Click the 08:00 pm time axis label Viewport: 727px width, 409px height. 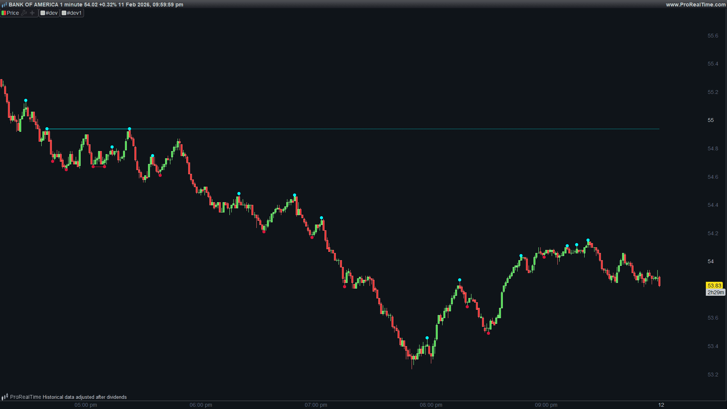(x=431, y=405)
